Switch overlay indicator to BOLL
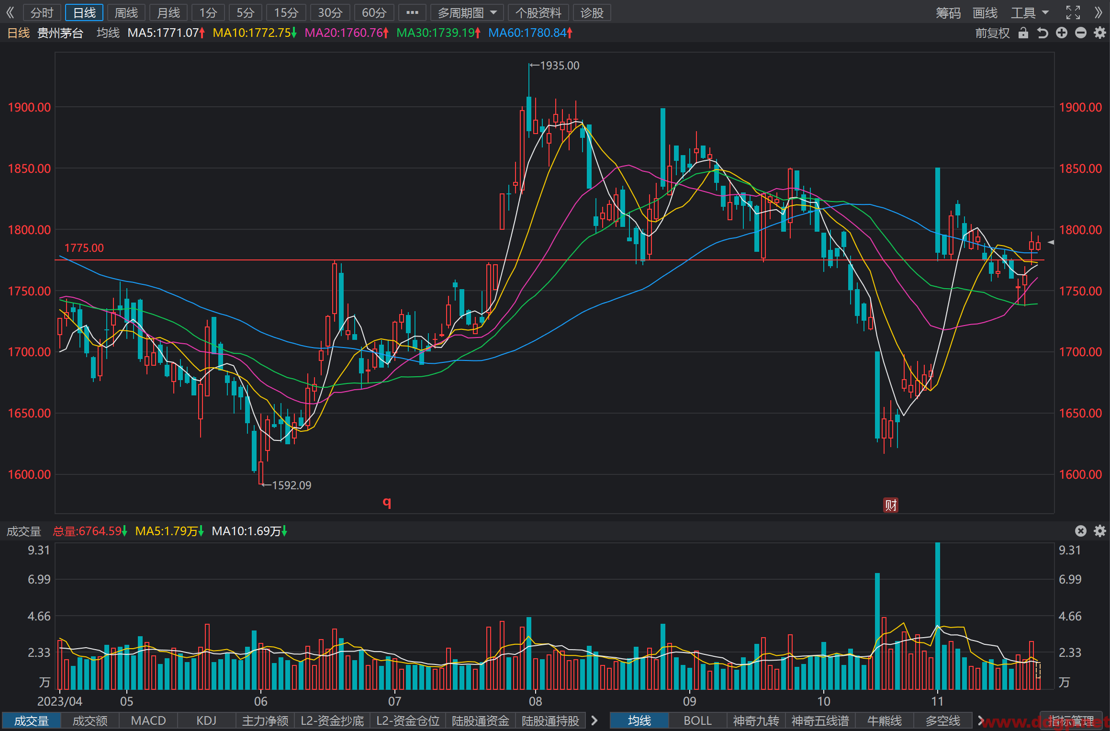Viewport: 1110px width, 731px height. [697, 720]
